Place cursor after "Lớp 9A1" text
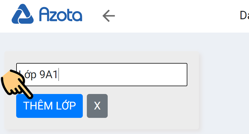Image resolution: width=249 pixels, height=134 pixels. coord(59,75)
